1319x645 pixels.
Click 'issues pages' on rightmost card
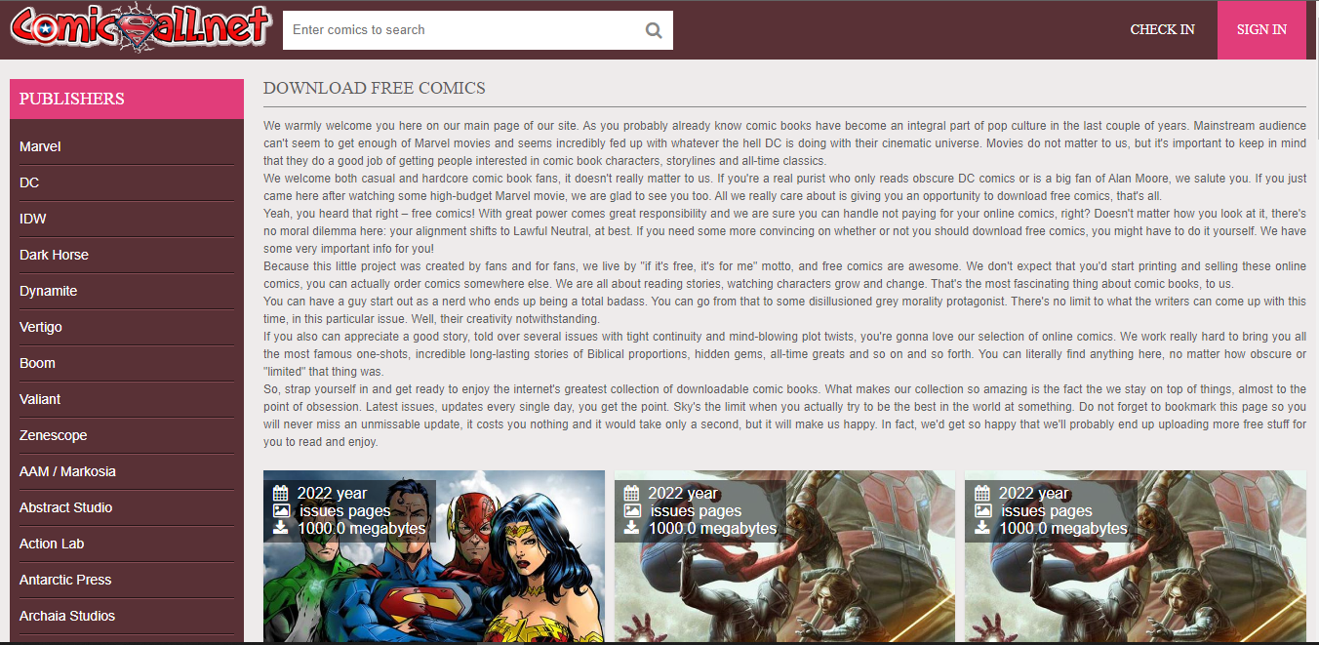(x=1047, y=510)
